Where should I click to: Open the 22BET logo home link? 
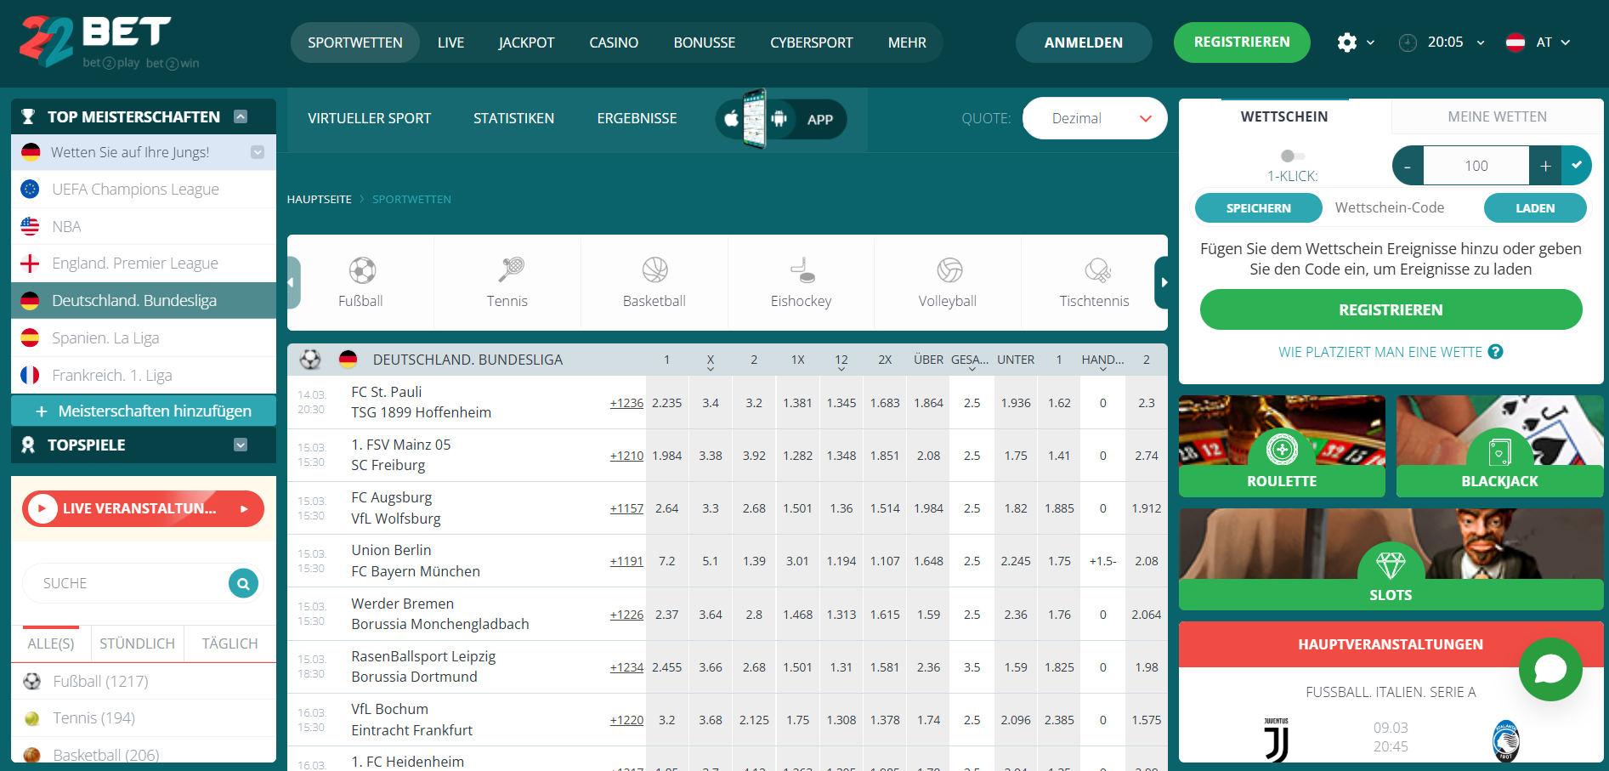pos(109,42)
